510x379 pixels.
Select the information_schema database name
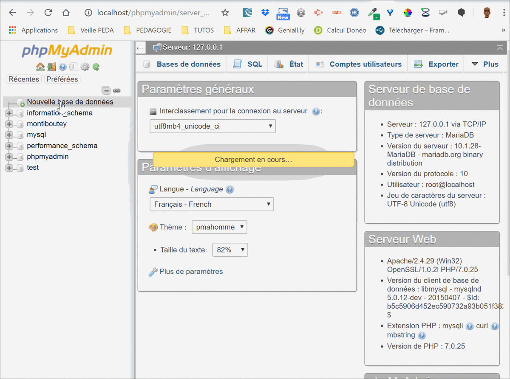tap(59, 113)
